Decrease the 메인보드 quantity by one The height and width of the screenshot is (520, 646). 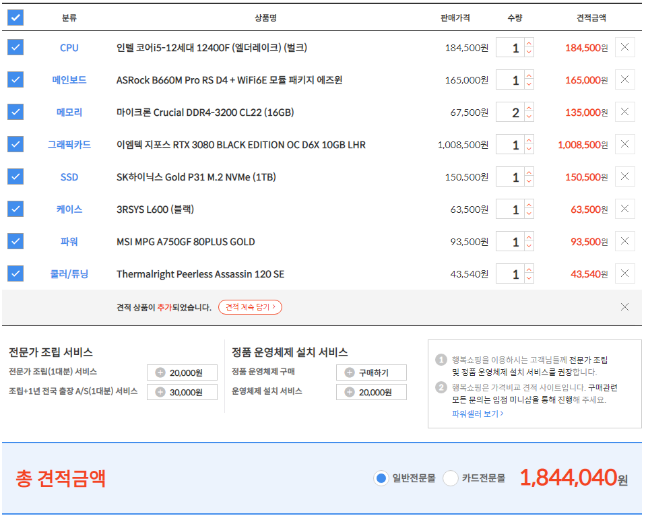pyautogui.click(x=529, y=84)
